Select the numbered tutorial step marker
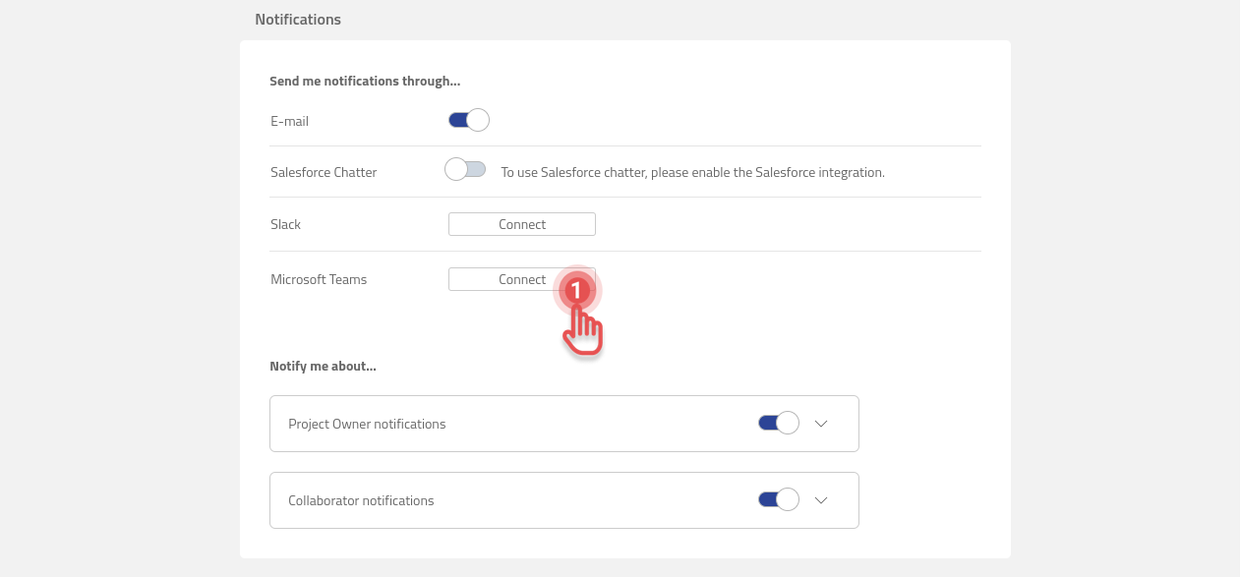The height and width of the screenshot is (577, 1240). 575,291
